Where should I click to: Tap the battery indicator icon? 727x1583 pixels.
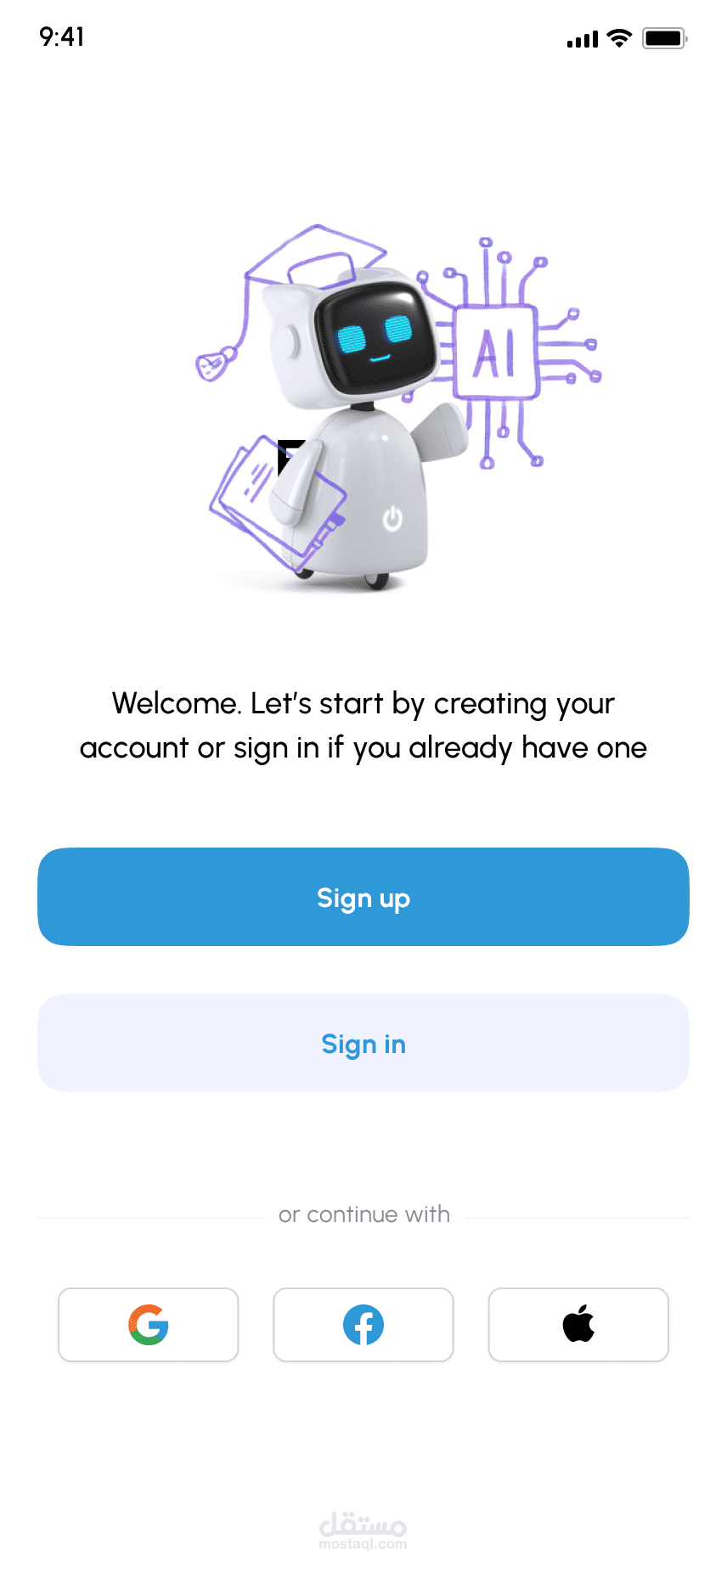pos(664,38)
